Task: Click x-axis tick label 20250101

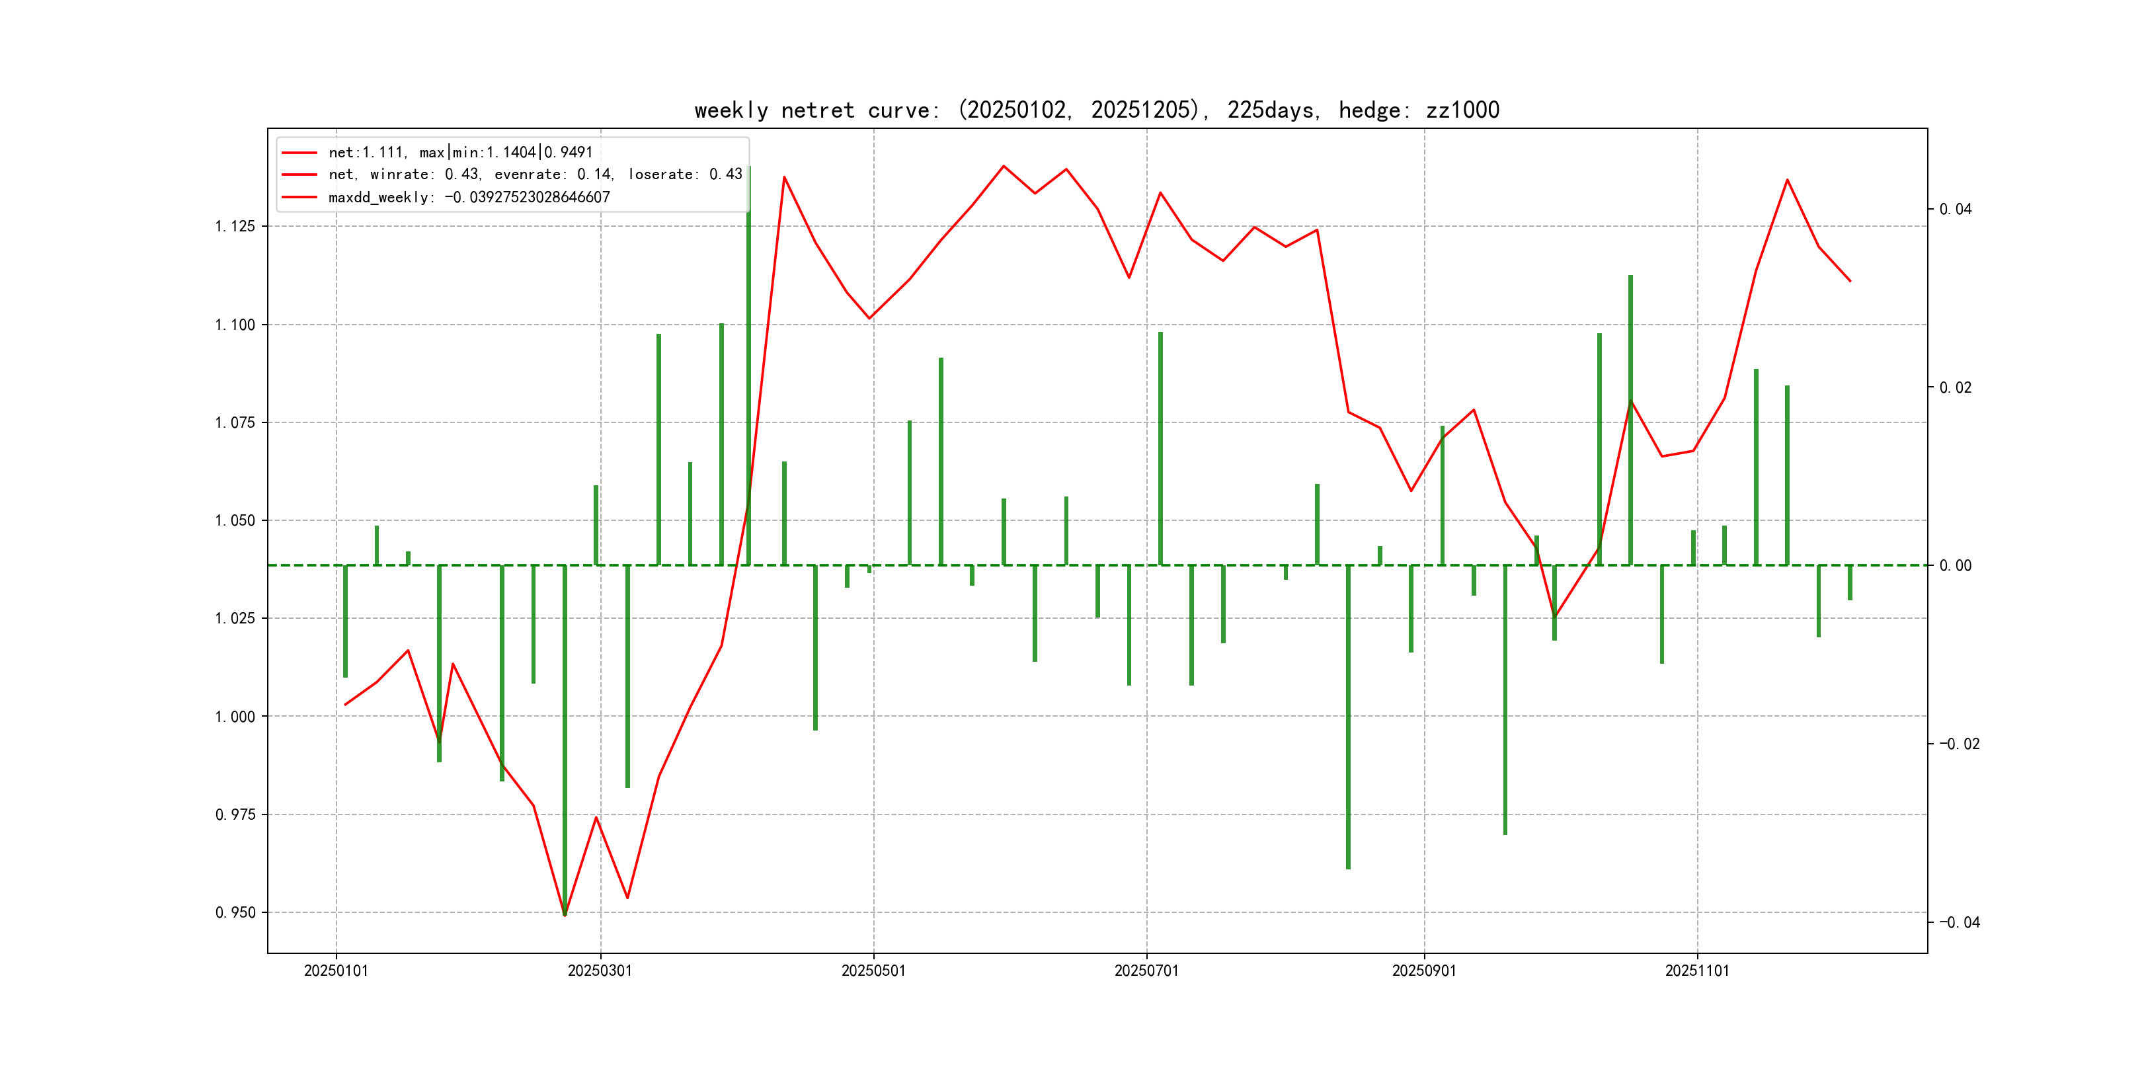Action: (x=336, y=971)
